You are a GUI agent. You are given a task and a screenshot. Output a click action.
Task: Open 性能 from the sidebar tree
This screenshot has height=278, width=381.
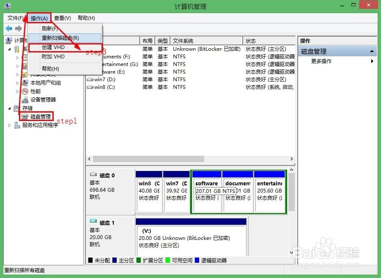tap(25, 91)
